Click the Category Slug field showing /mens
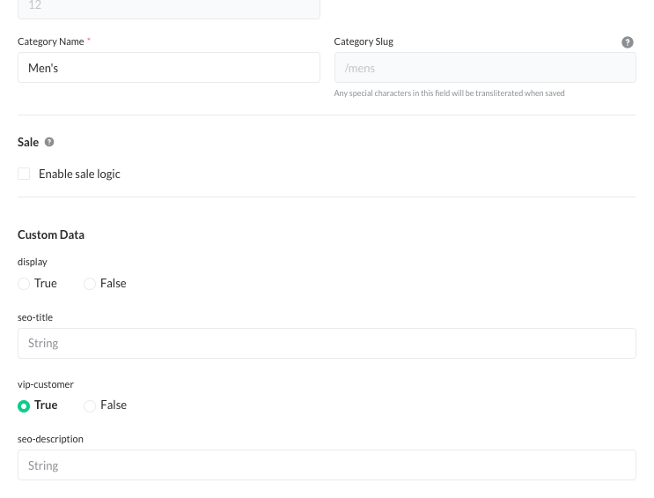This screenshot has width=654, height=498. (484, 68)
